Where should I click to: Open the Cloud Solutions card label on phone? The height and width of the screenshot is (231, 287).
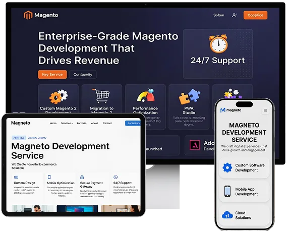(243, 215)
